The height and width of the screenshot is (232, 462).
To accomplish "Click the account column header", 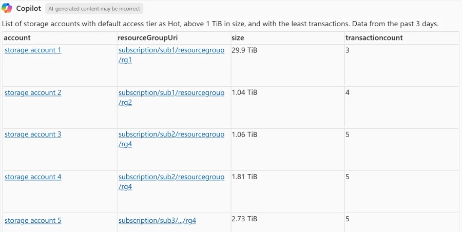I will (17, 38).
